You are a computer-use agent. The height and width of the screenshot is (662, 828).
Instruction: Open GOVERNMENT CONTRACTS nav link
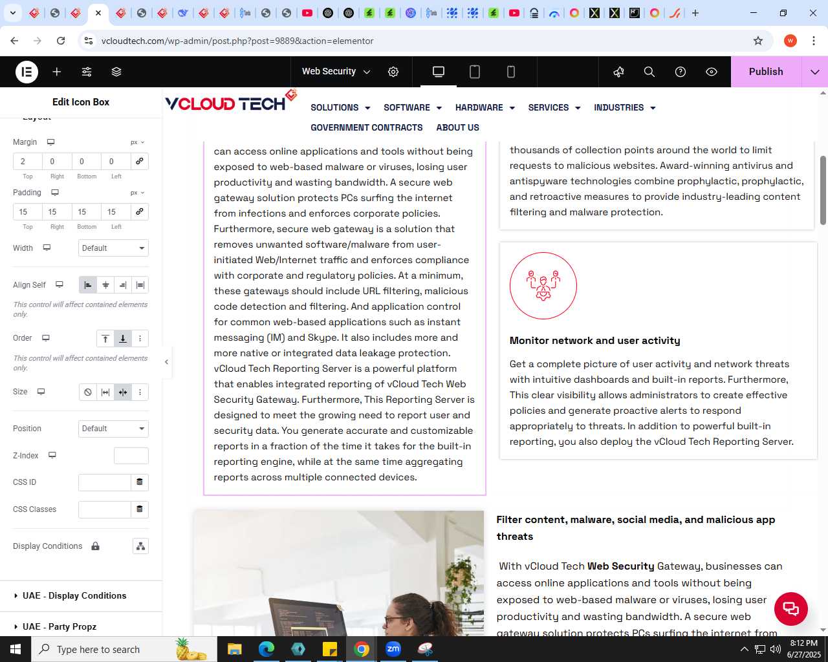367,128
